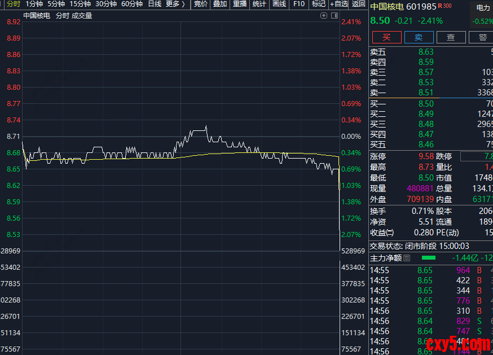Click the 最低 8.50 value
The height and width of the screenshot is (355, 493).
[x=426, y=178]
